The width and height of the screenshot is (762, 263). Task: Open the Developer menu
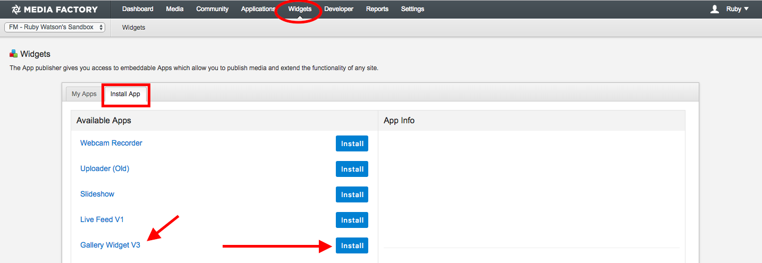click(338, 9)
